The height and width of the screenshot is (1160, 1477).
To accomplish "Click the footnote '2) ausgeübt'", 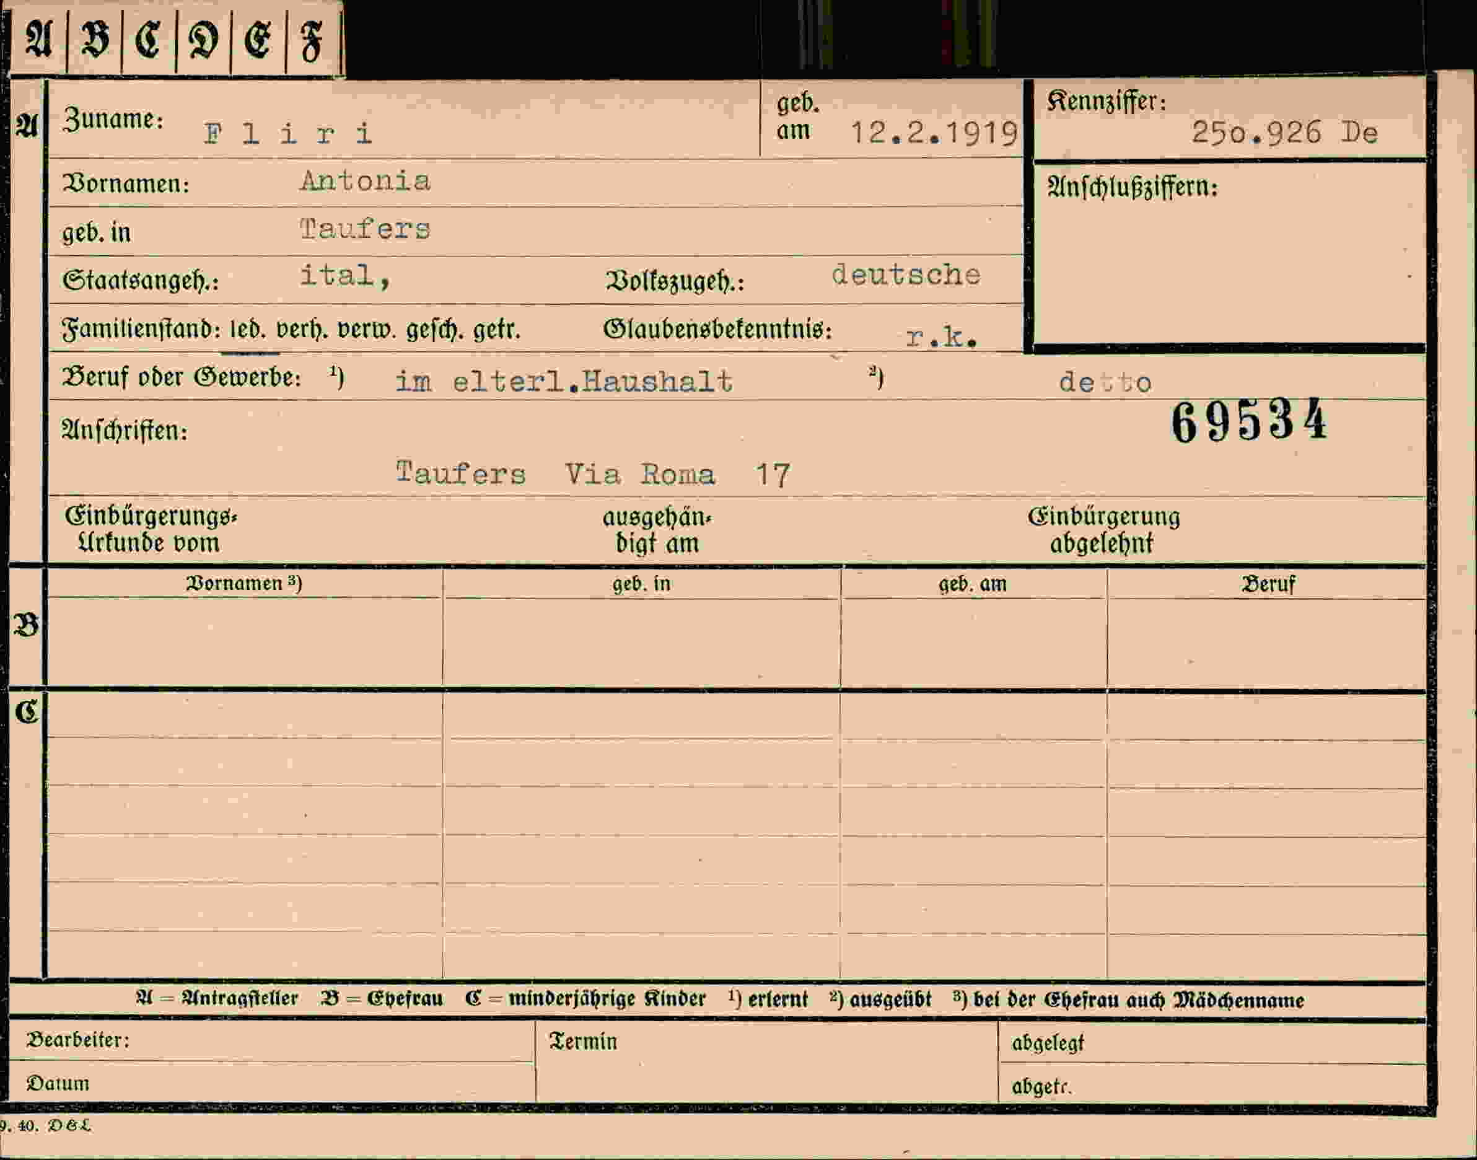I will click(x=880, y=1000).
